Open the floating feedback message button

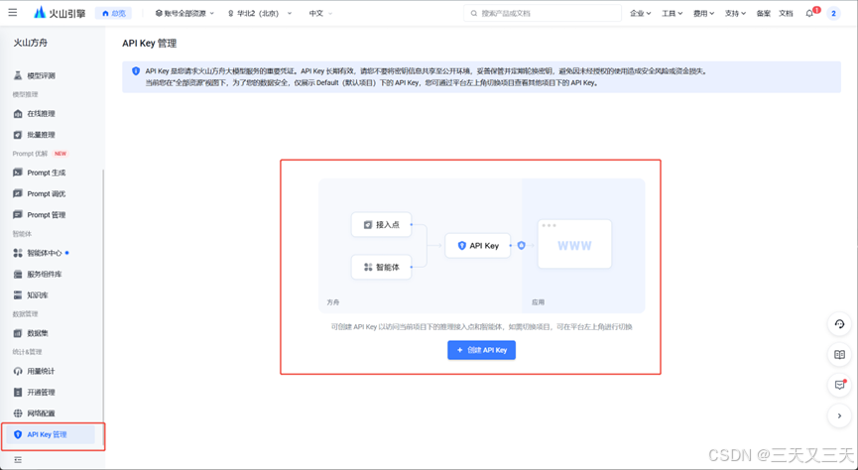click(839, 385)
